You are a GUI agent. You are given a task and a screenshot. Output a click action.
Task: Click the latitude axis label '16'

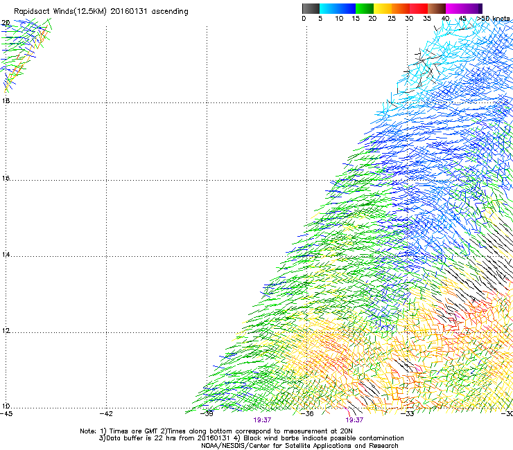[6, 179]
